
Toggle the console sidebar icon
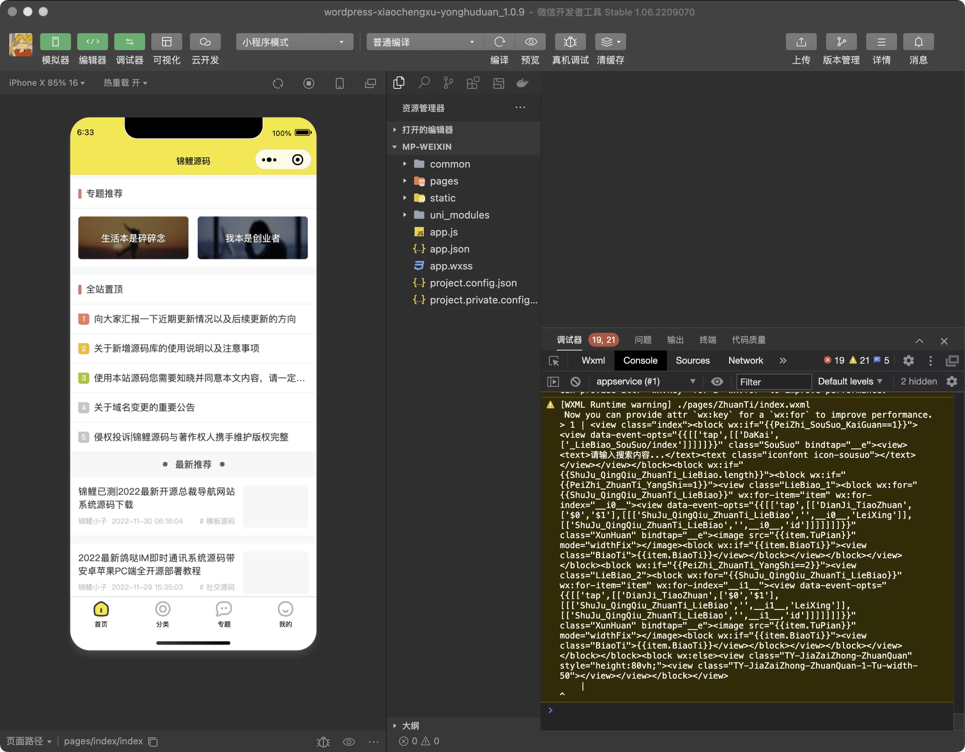pyautogui.click(x=553, y=381)
